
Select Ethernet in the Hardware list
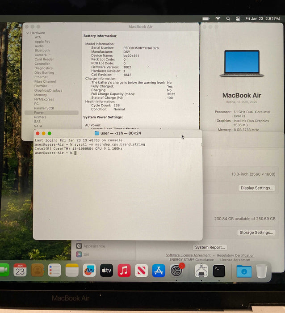tap(41, 77)
